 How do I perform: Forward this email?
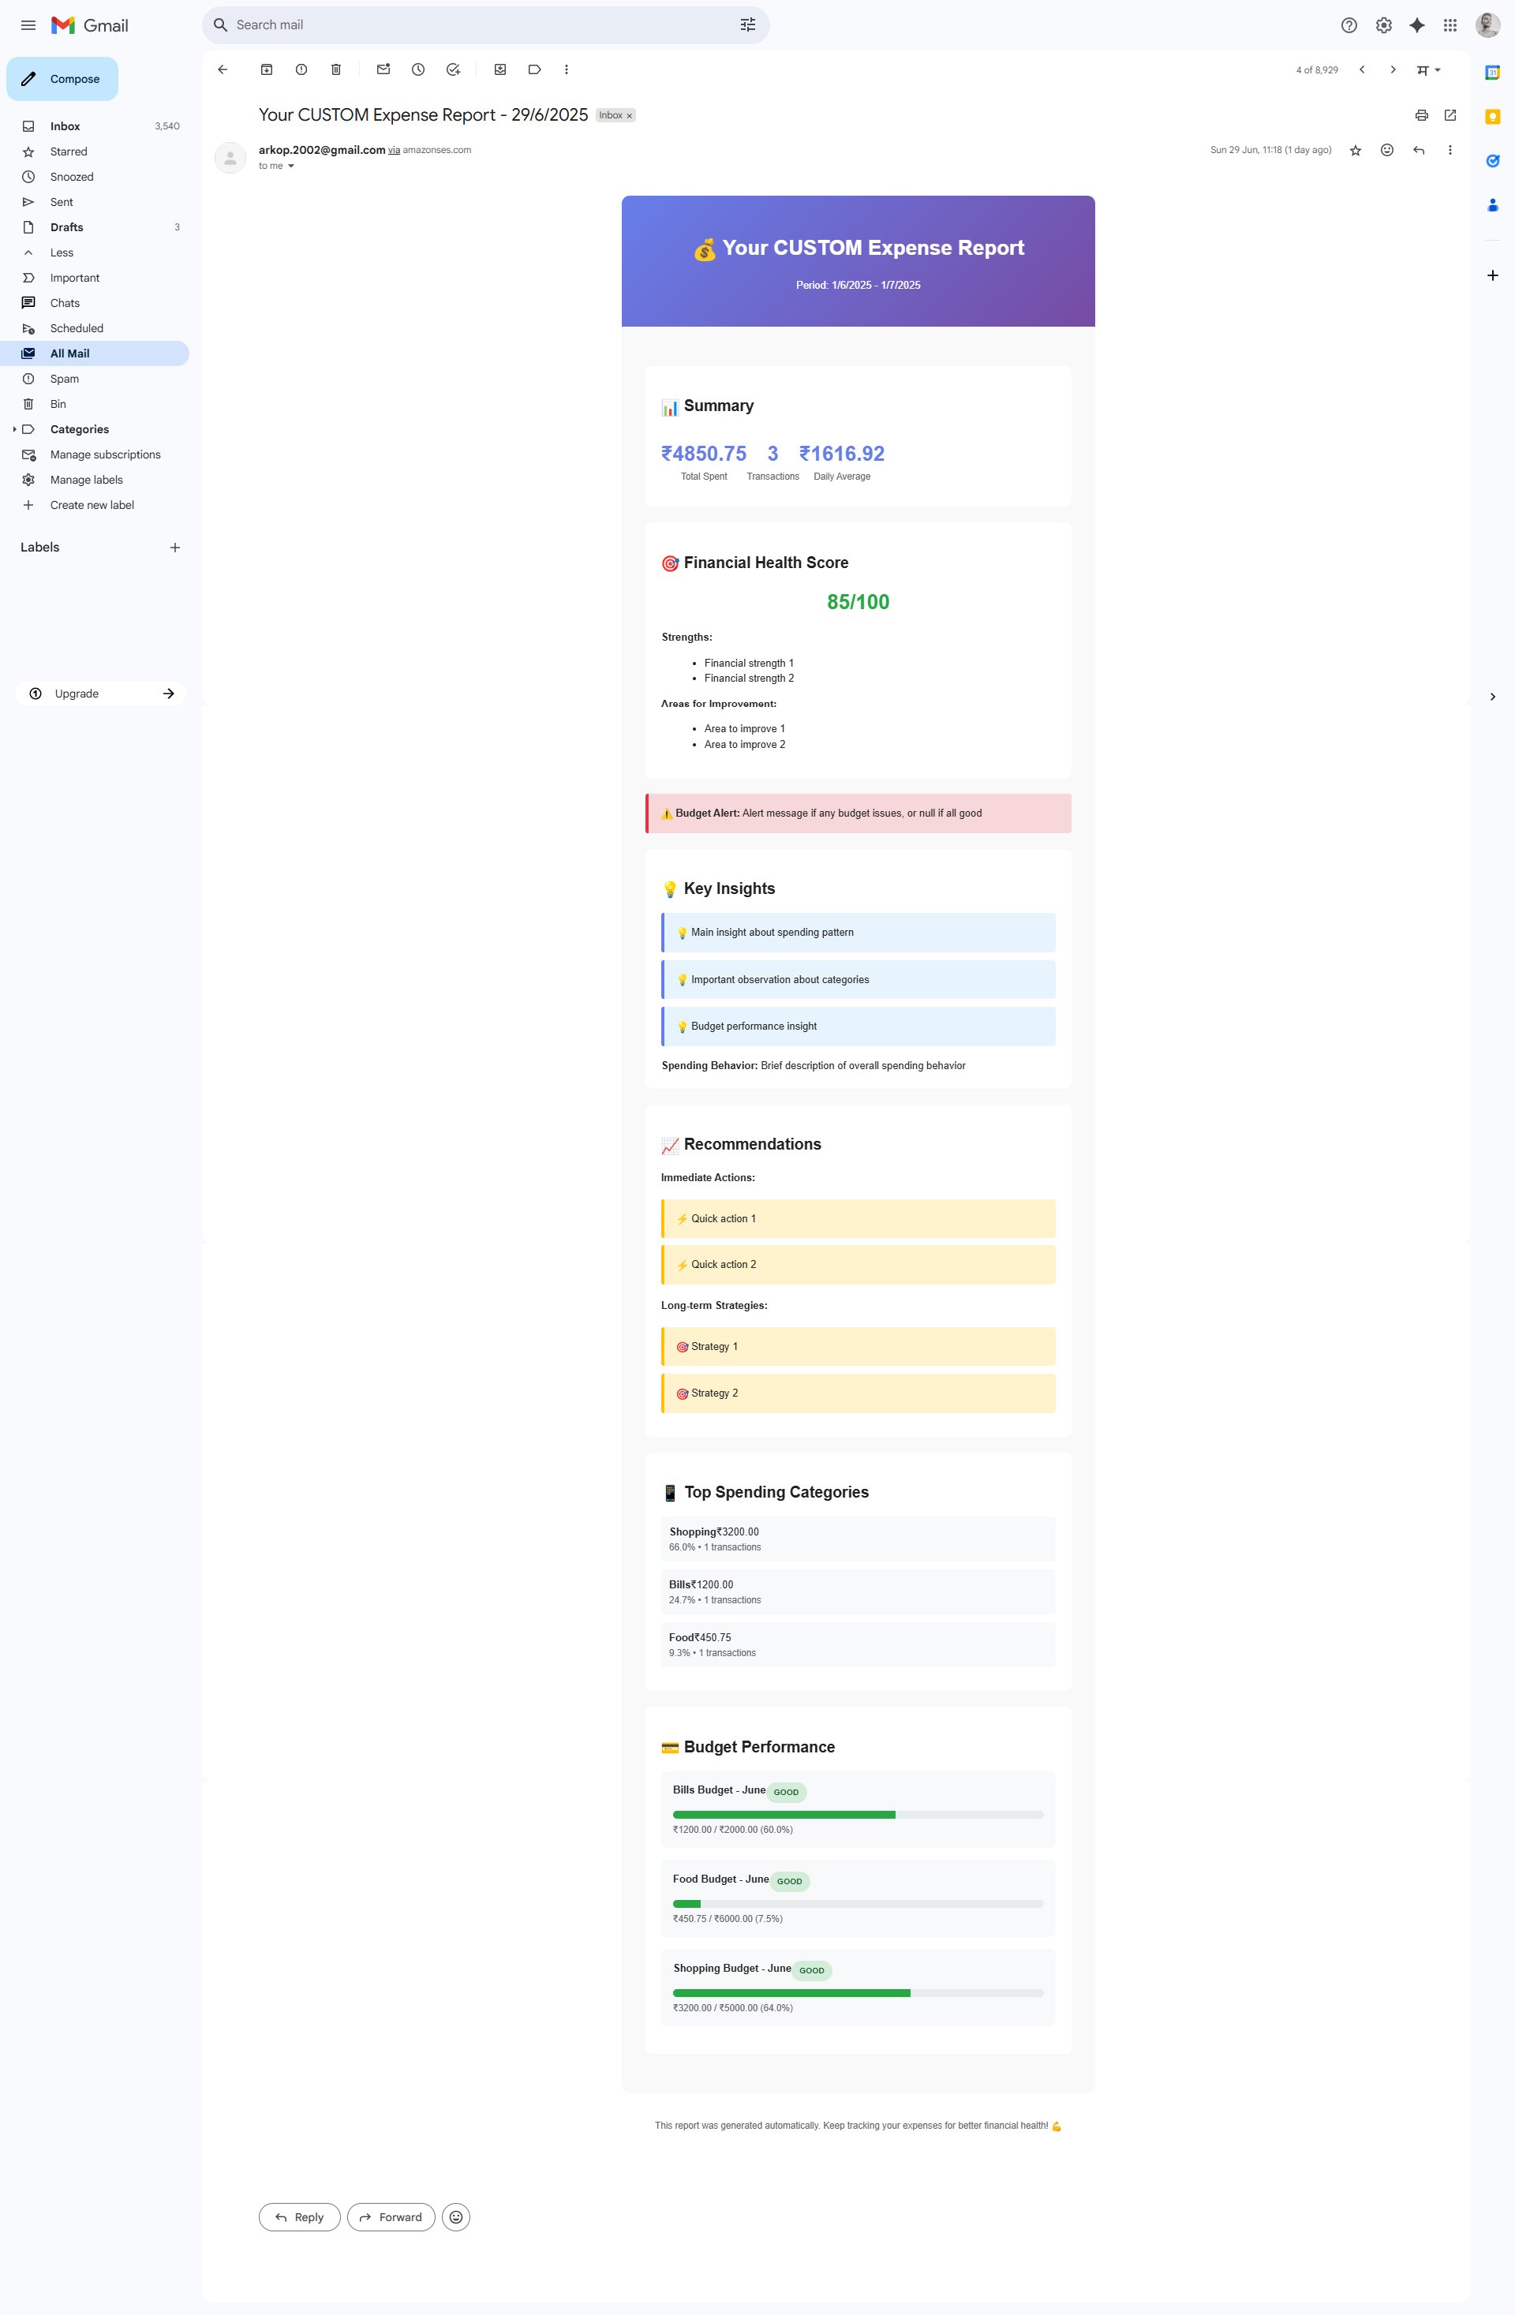pyautogui.click(x=391, y=2216)
